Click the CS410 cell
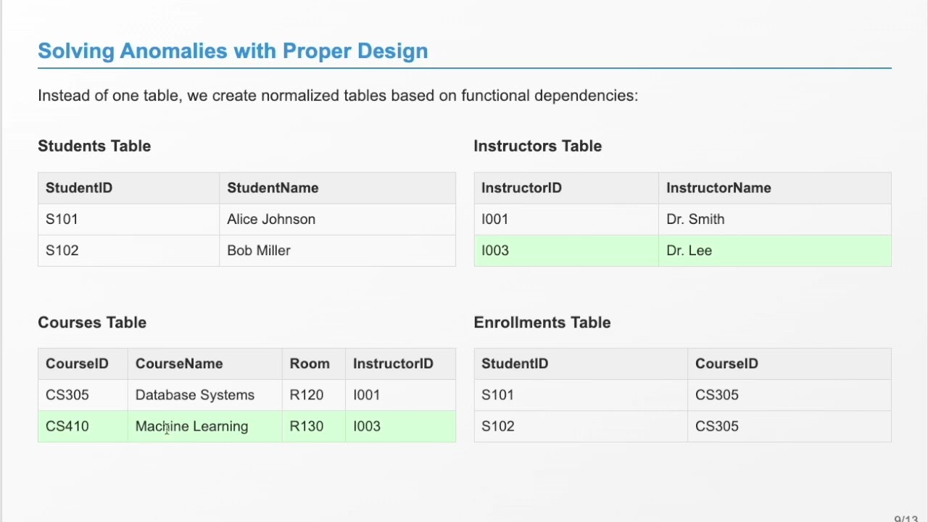Screen dimensions: 928x522 click(83, 426)
